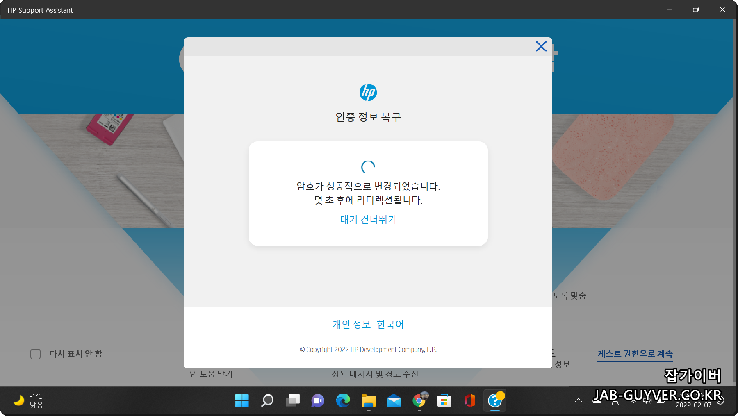Open the Mail app icon

click(394, 401)
